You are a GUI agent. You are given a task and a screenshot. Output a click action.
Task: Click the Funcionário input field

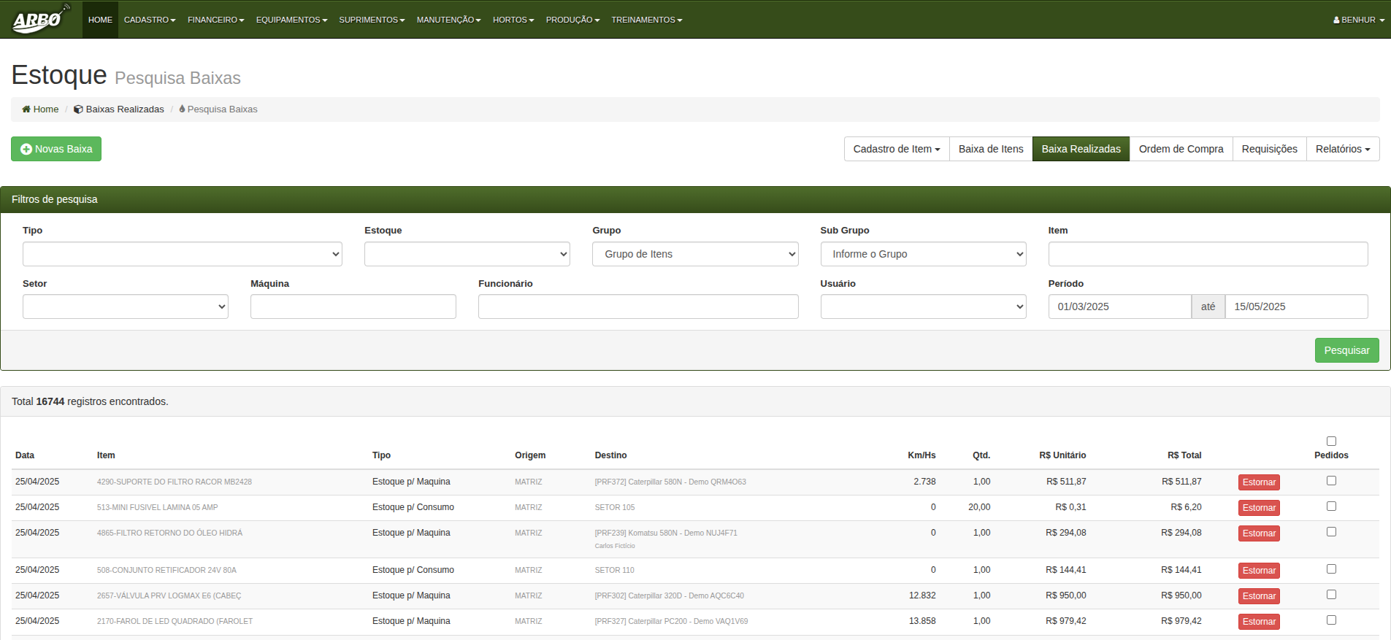637,307
